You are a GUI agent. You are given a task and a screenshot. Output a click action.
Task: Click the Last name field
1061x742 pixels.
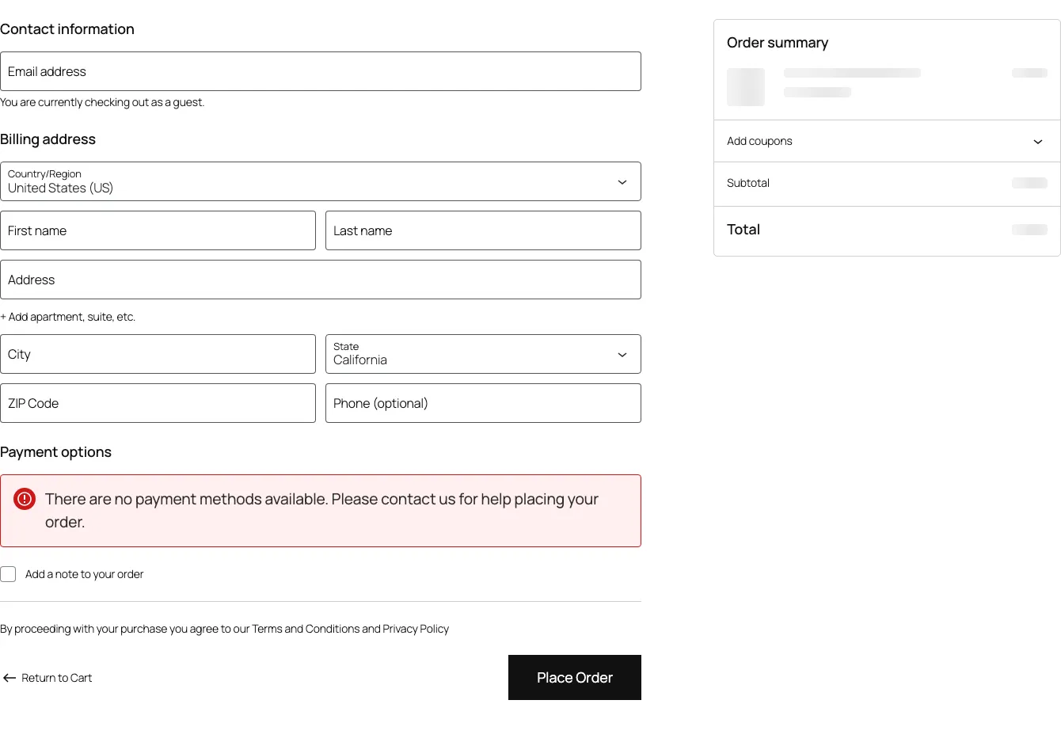[483, 230]
